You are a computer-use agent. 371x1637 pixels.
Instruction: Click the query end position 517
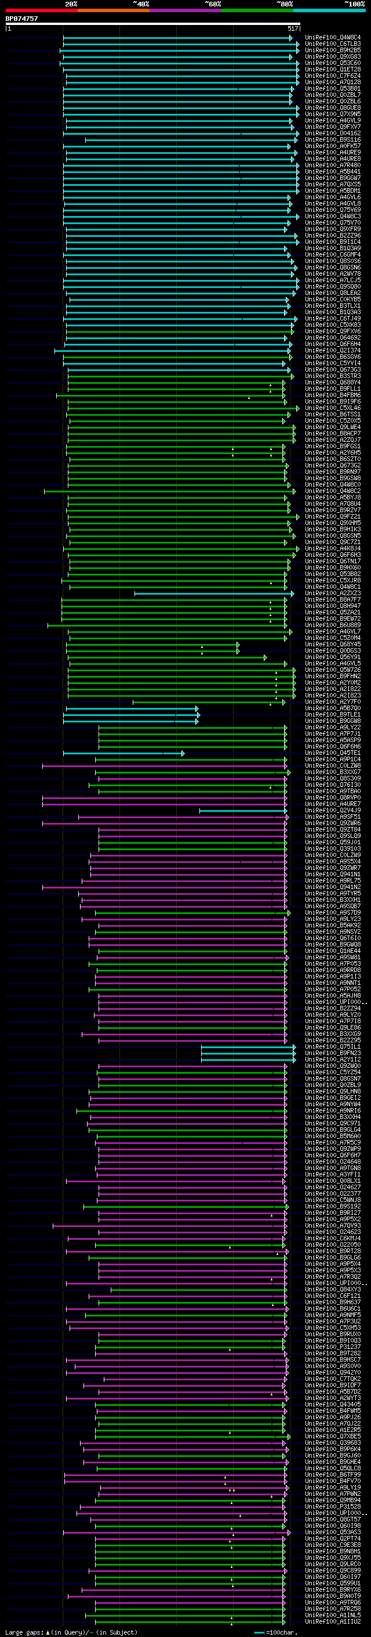tap(292, 28)
